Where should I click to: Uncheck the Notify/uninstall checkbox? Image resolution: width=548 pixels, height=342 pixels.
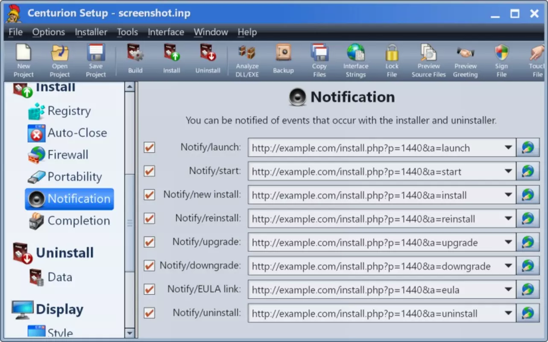coord(149,313)
